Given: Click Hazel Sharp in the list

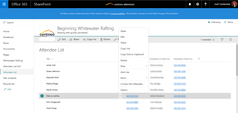Looking at the screenshot, I should click(x=51, y=108).
